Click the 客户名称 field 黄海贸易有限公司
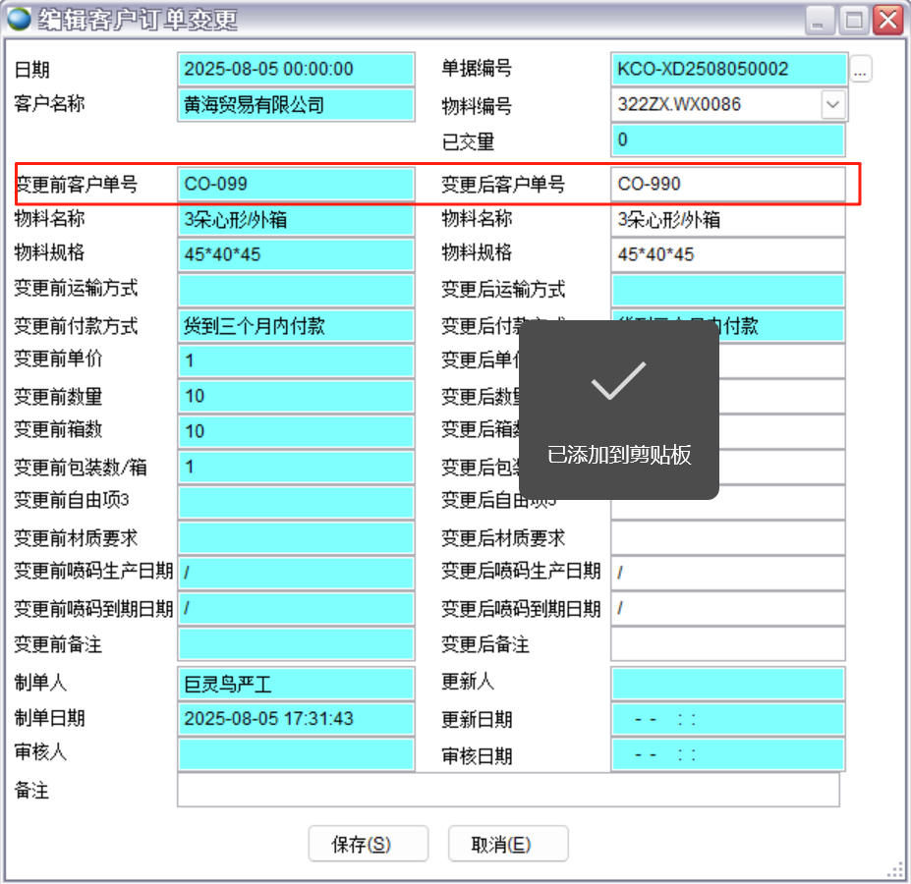Image resolution: width=911 pixels, height=884 pixels. coord(296,104)
